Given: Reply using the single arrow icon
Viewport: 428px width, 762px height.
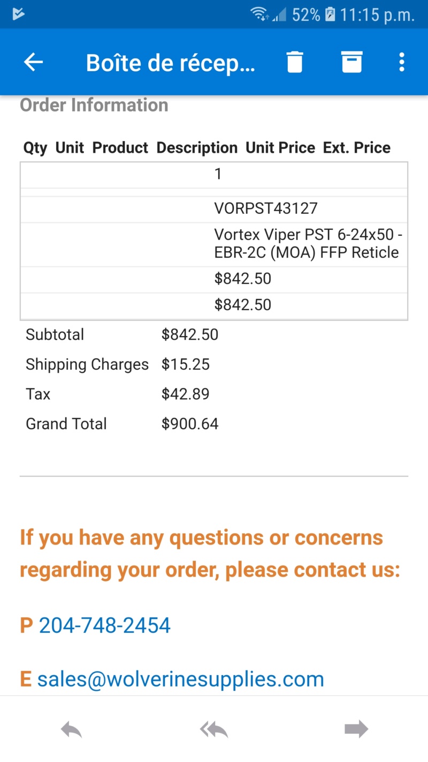Looking at the screenshot, I should (x=71, y=729).
